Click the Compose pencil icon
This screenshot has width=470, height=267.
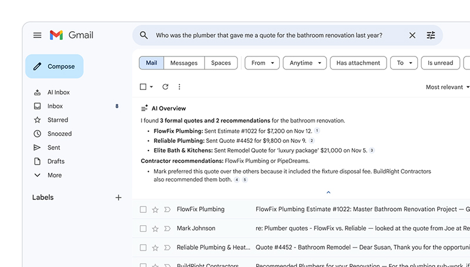pos(37,66)
